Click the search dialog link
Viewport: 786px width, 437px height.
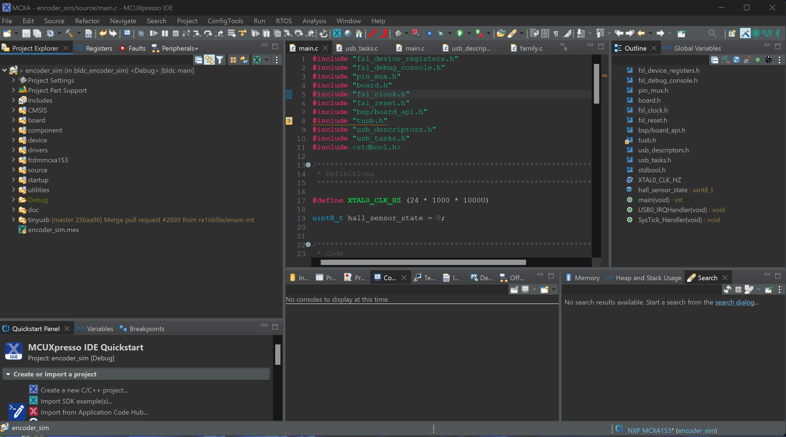[x=734, y=302]
